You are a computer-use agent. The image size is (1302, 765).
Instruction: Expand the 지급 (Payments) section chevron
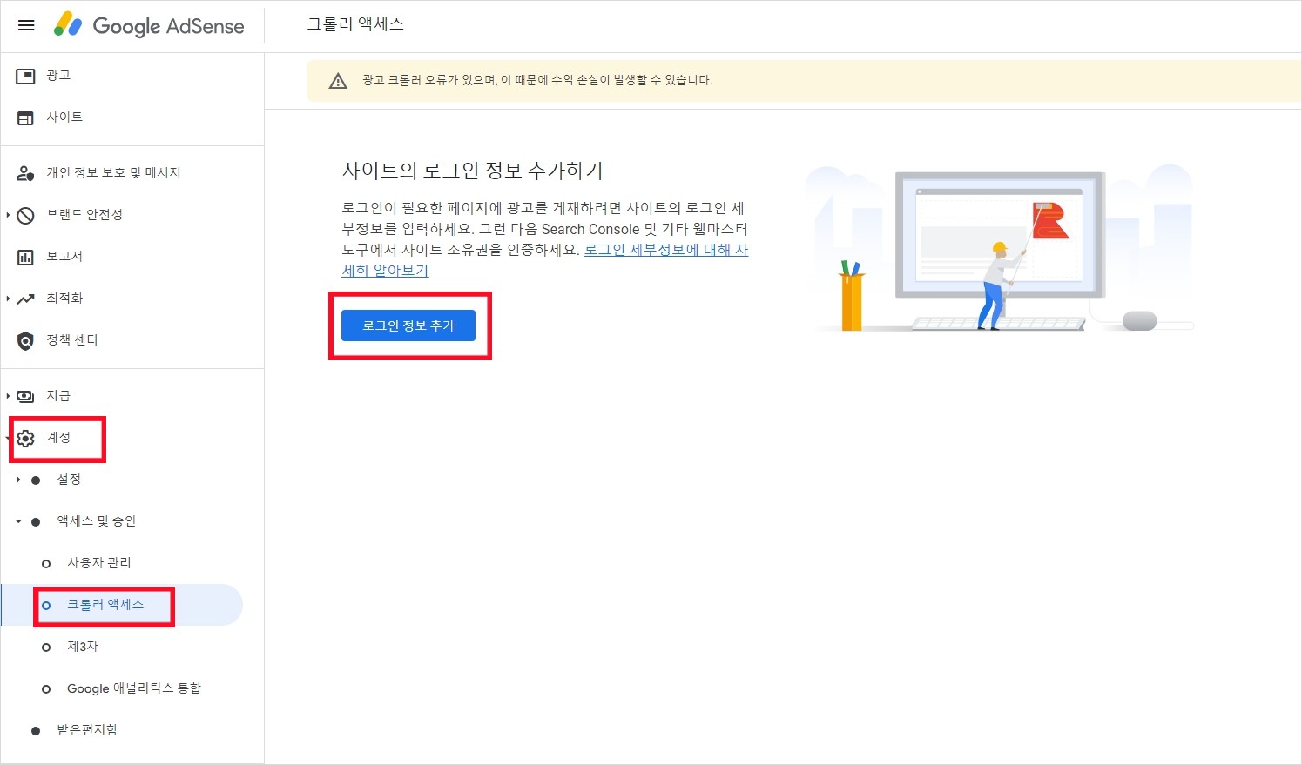pyautogui.click(x=7, y=395)
